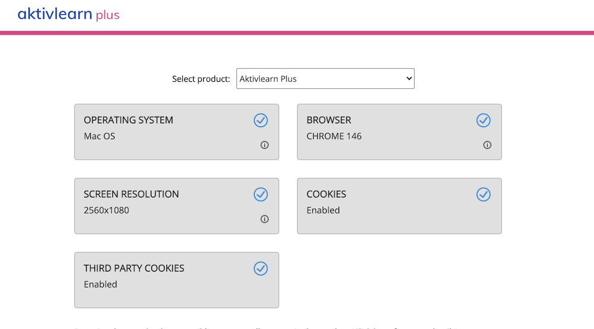
Task: Click the COOKIES card heading
Action: click(326, 194)
